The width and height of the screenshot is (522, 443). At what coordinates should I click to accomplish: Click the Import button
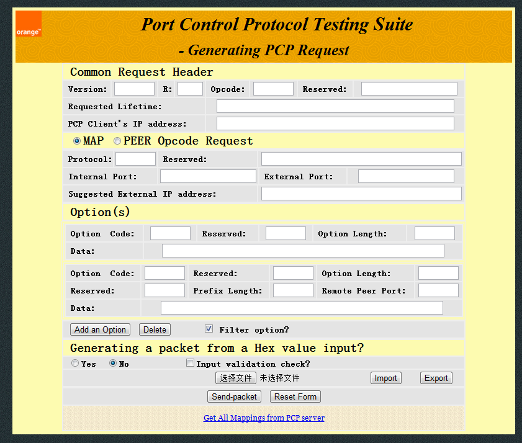point(385,377)
